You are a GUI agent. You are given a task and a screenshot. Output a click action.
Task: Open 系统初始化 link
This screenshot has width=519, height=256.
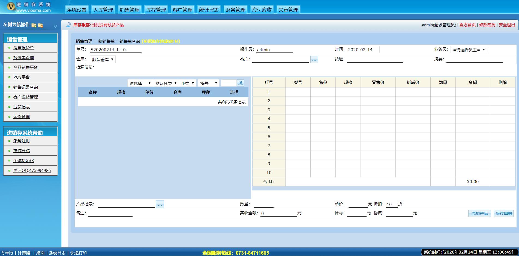(23, 161)
